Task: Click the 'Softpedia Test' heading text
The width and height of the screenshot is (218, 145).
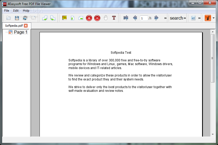Action: [121, 53]
